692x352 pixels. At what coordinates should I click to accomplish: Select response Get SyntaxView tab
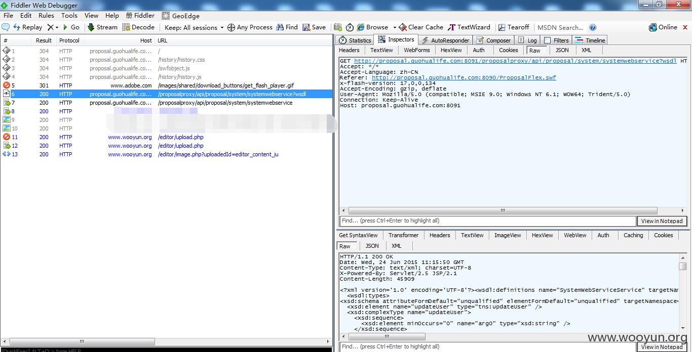tap(358, 235)
